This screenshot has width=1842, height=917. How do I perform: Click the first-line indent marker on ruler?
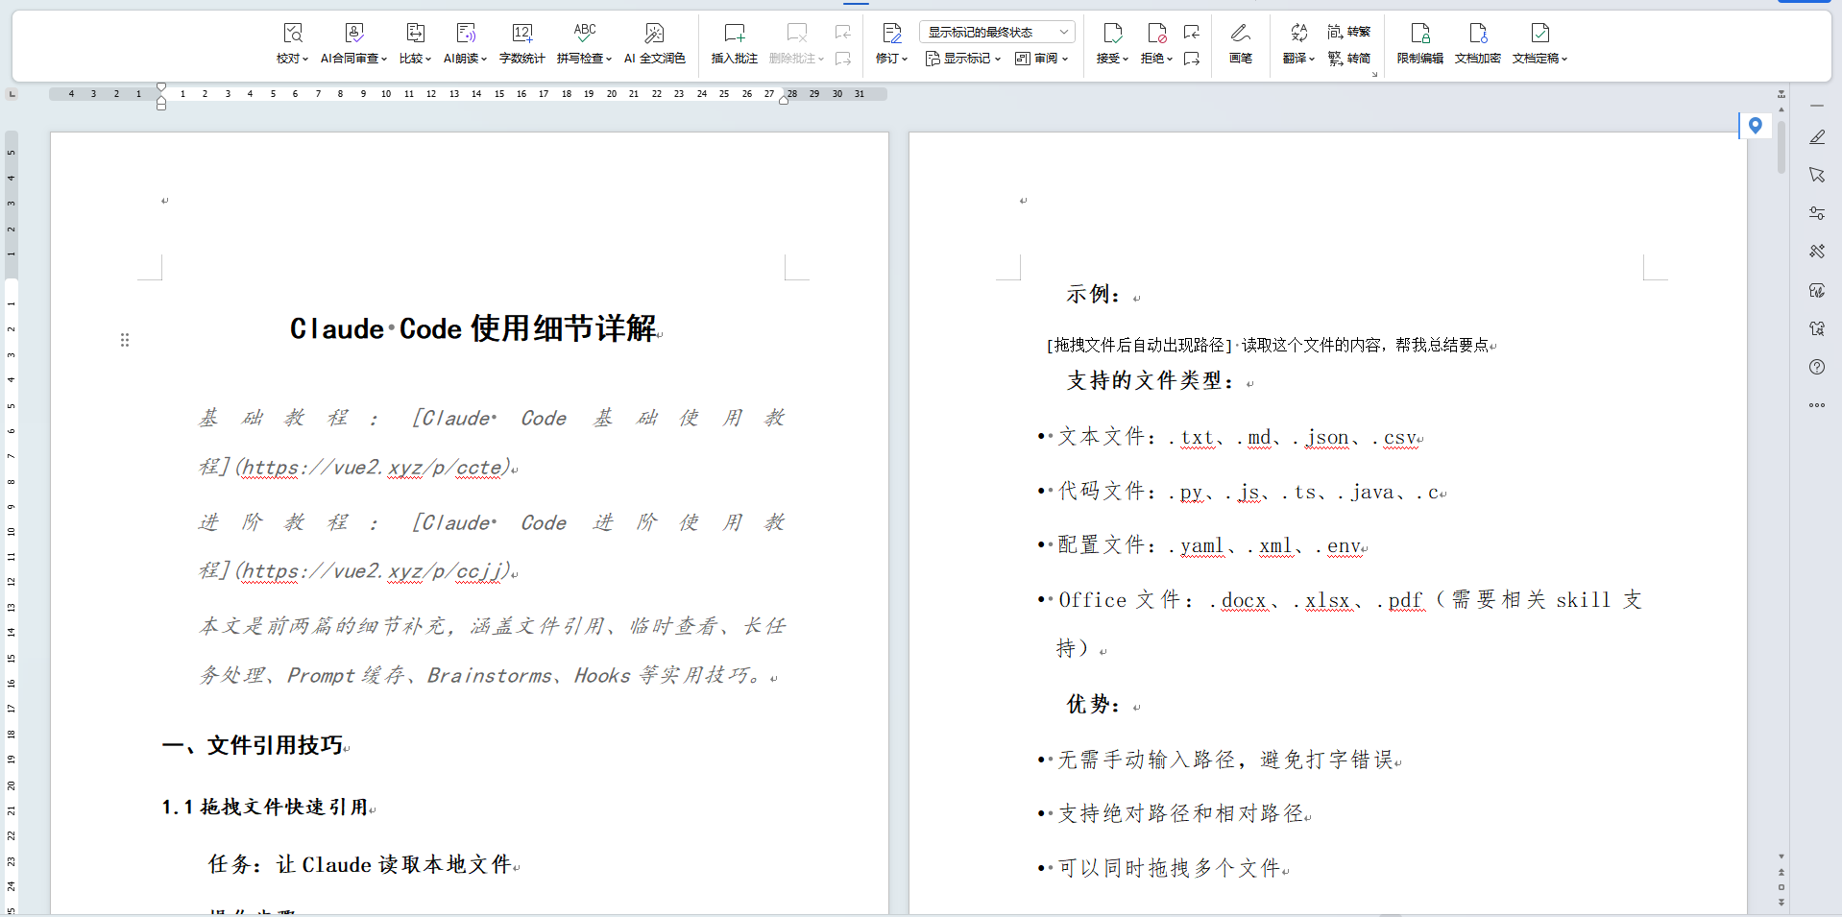point(161,87)
